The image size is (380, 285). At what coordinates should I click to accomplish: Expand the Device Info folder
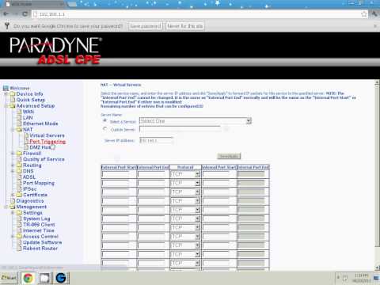6,94
